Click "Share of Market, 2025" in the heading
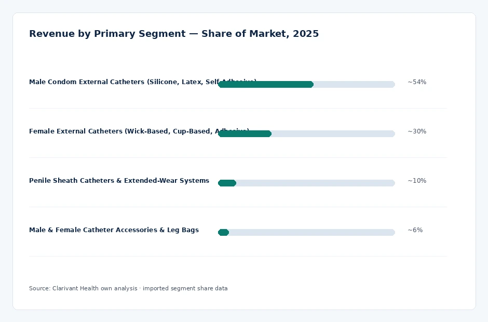Image resolution: width=488 pixels, height=322 pixels. coord(260,34)
